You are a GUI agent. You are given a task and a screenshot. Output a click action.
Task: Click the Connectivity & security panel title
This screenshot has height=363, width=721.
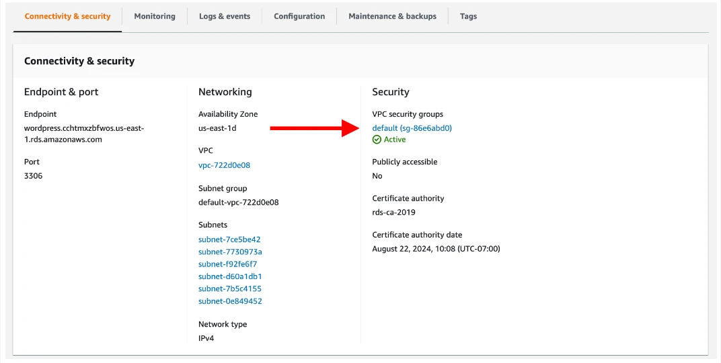pyautogui.click(x=79, y=61)
